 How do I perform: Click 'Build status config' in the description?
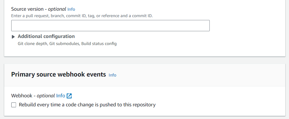click(99, 44)
